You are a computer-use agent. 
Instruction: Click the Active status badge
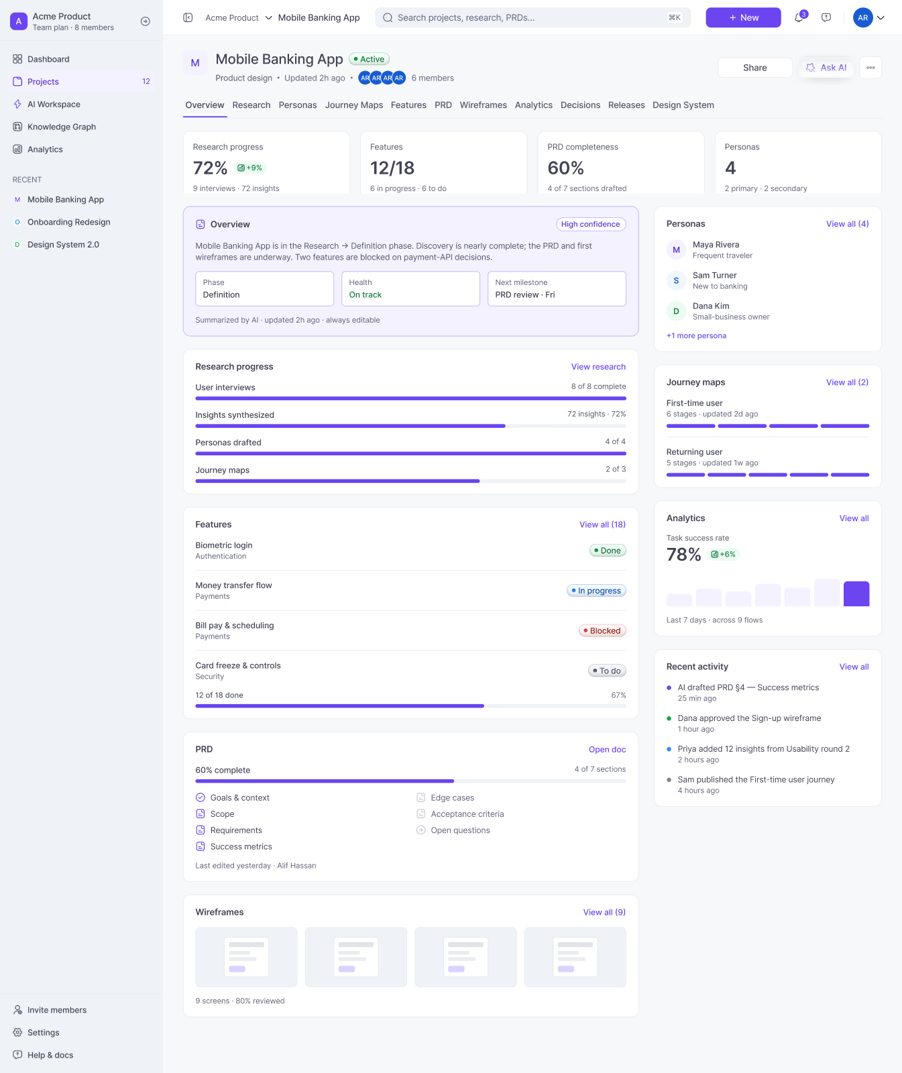pyautogui.click(x=369, y=59)
